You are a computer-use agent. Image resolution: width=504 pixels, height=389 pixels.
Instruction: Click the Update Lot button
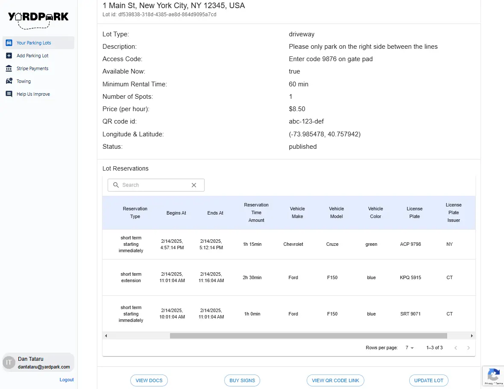point(428,380)
